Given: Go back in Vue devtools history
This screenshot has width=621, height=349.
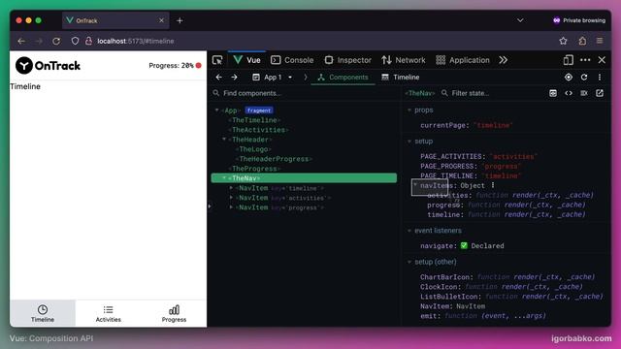Looking at the screenshot, I should (218, 78).
